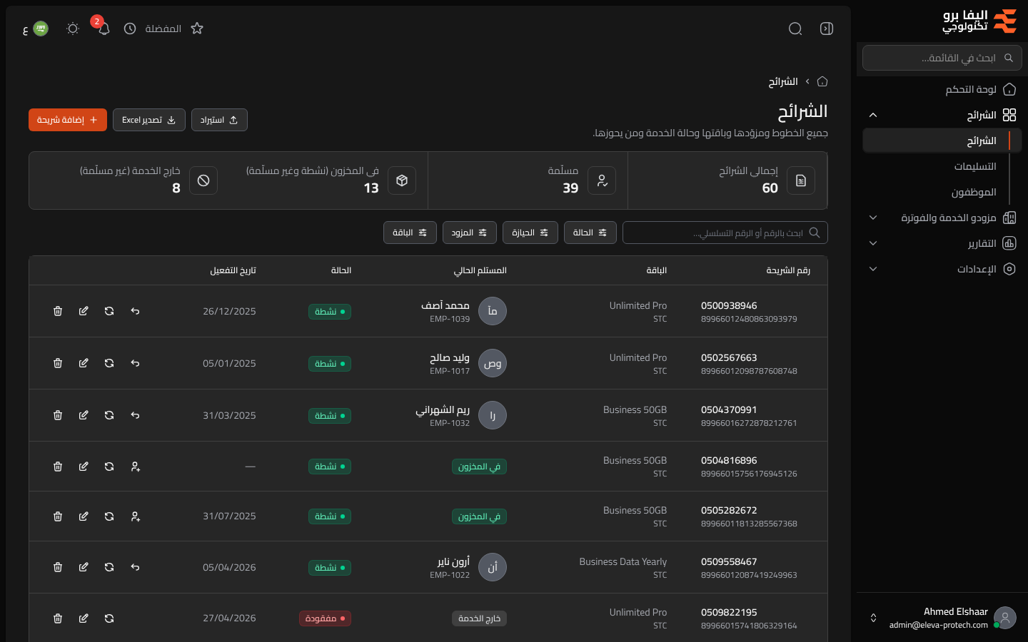The image size is (1028, 642).
Task: Edit SIM 0509558467 with pencil icon
Action: tap(84, 567)
